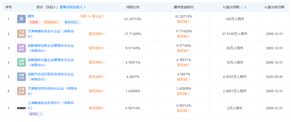The height and width of the screenshot is (122, 291).
Task: Click 查看实际控股人 link in header
Action: (x=72, y=7)
